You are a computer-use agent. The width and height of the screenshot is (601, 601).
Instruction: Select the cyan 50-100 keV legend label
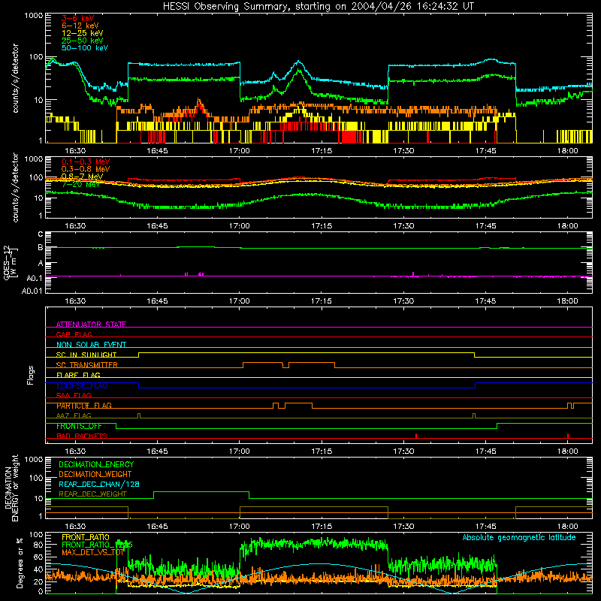[84, 47]
